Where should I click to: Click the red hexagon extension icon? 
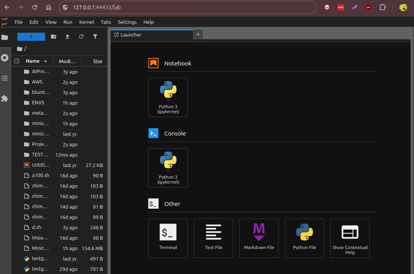coord(327,7)
